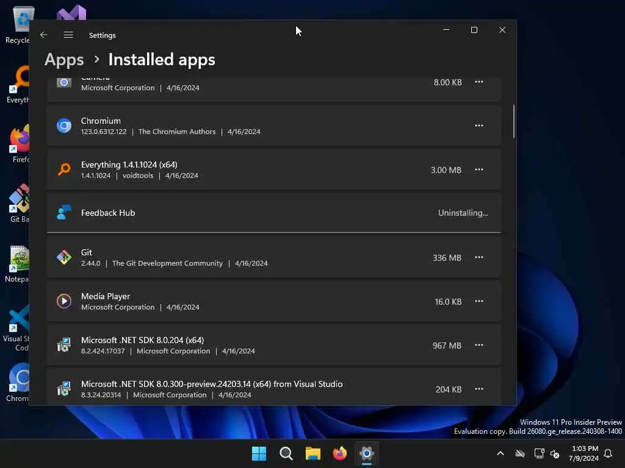The image size is (625, 468).
Task: Open notification bell in system tray
Action: click(608, 453)
